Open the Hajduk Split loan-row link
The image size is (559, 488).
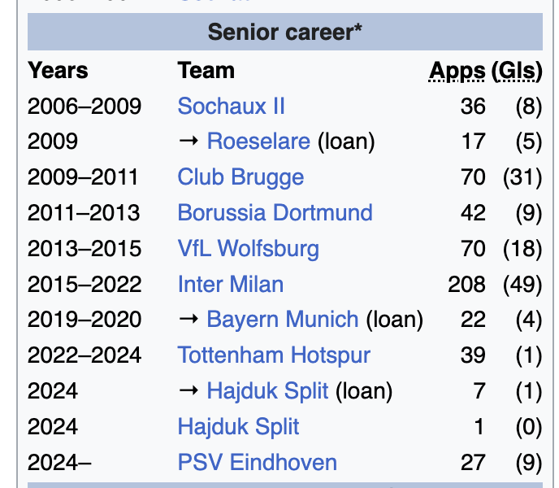(x=267, y=390)
